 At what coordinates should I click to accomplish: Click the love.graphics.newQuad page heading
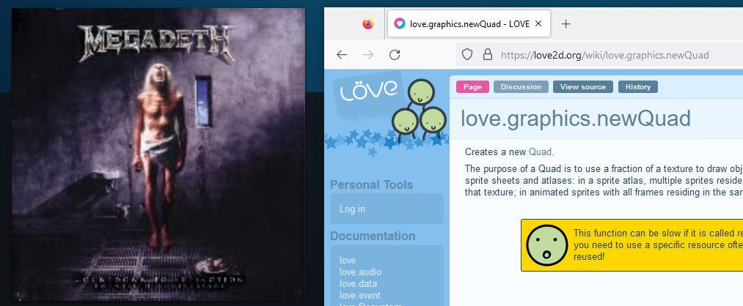[x=575, y=119]
